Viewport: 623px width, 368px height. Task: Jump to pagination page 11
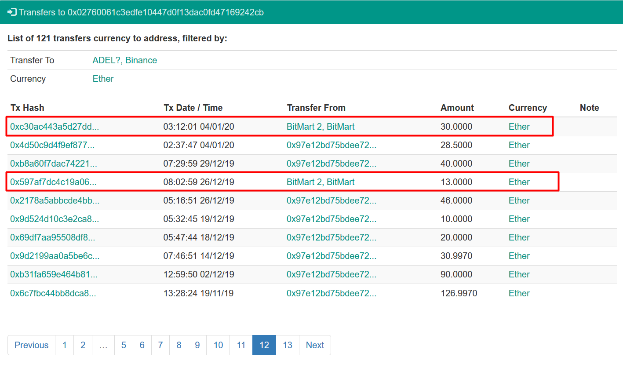(241, 345)
